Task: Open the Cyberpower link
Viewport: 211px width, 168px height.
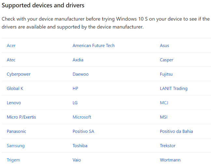Action: 19,74
